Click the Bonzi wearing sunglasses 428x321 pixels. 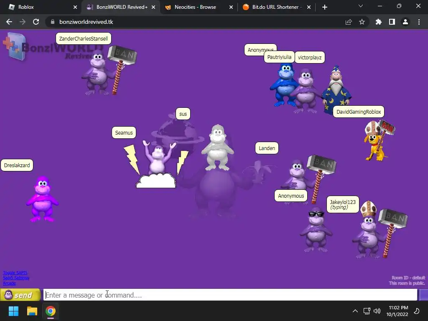(x=316, y=230)
